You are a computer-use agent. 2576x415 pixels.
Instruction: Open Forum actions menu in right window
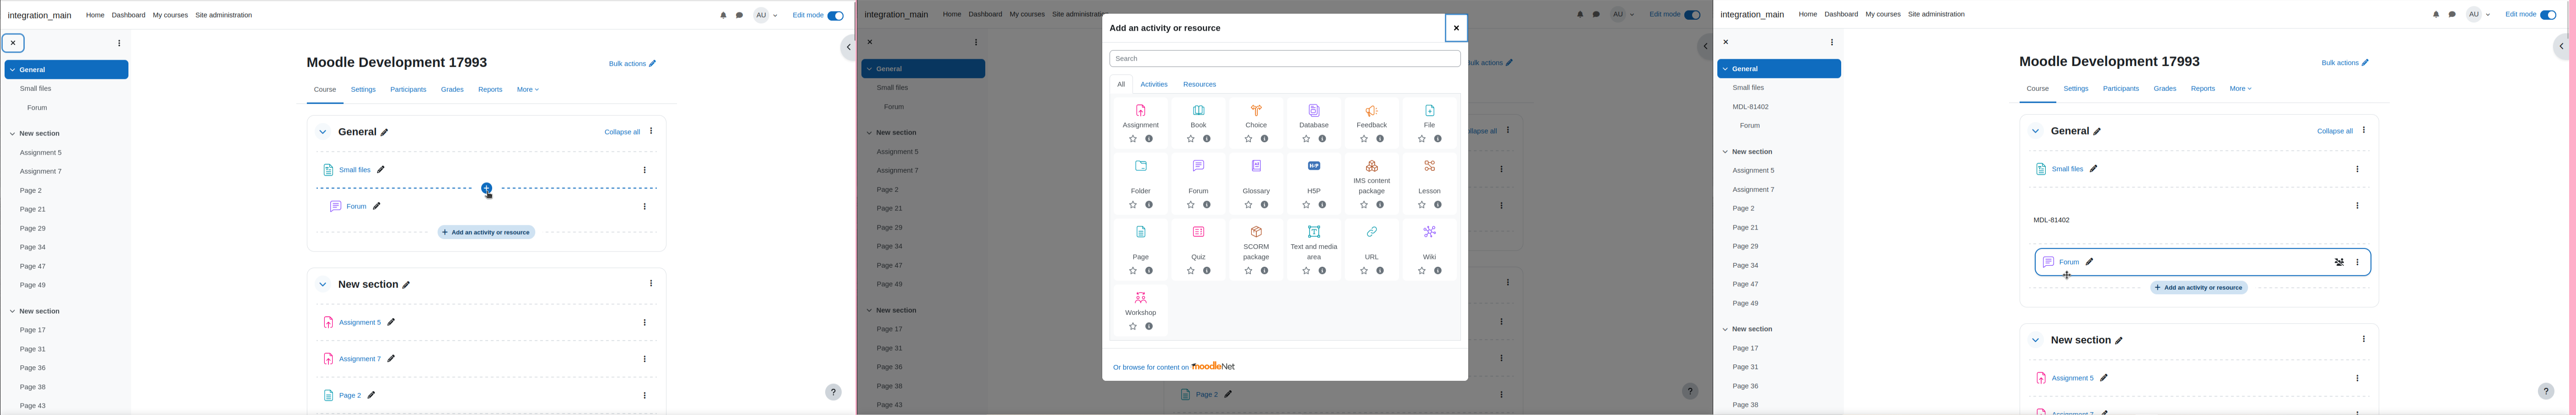2358,263
